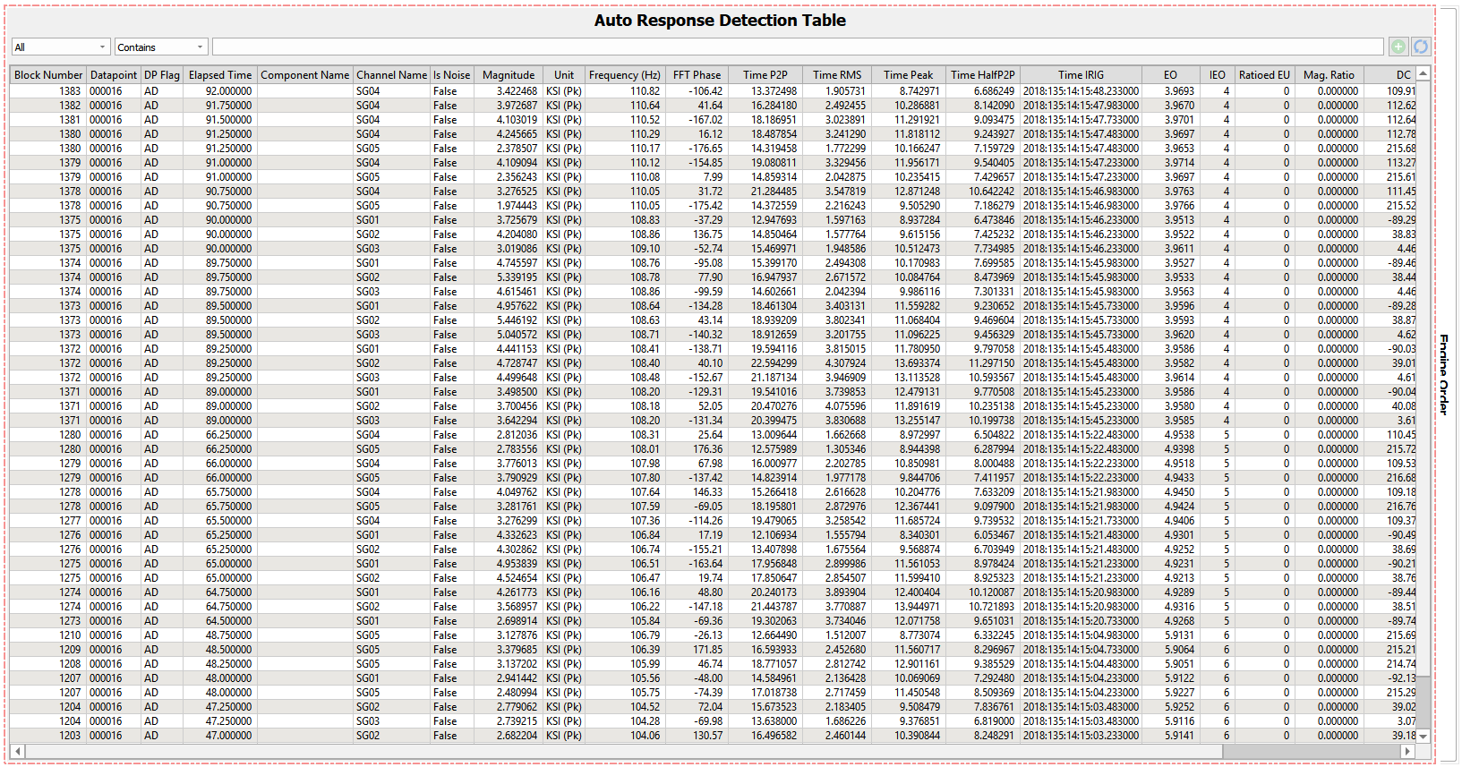
Task: Select Time IRIG cell '2018:135:14:15:03.233000'
Action: click(1081, 736)
